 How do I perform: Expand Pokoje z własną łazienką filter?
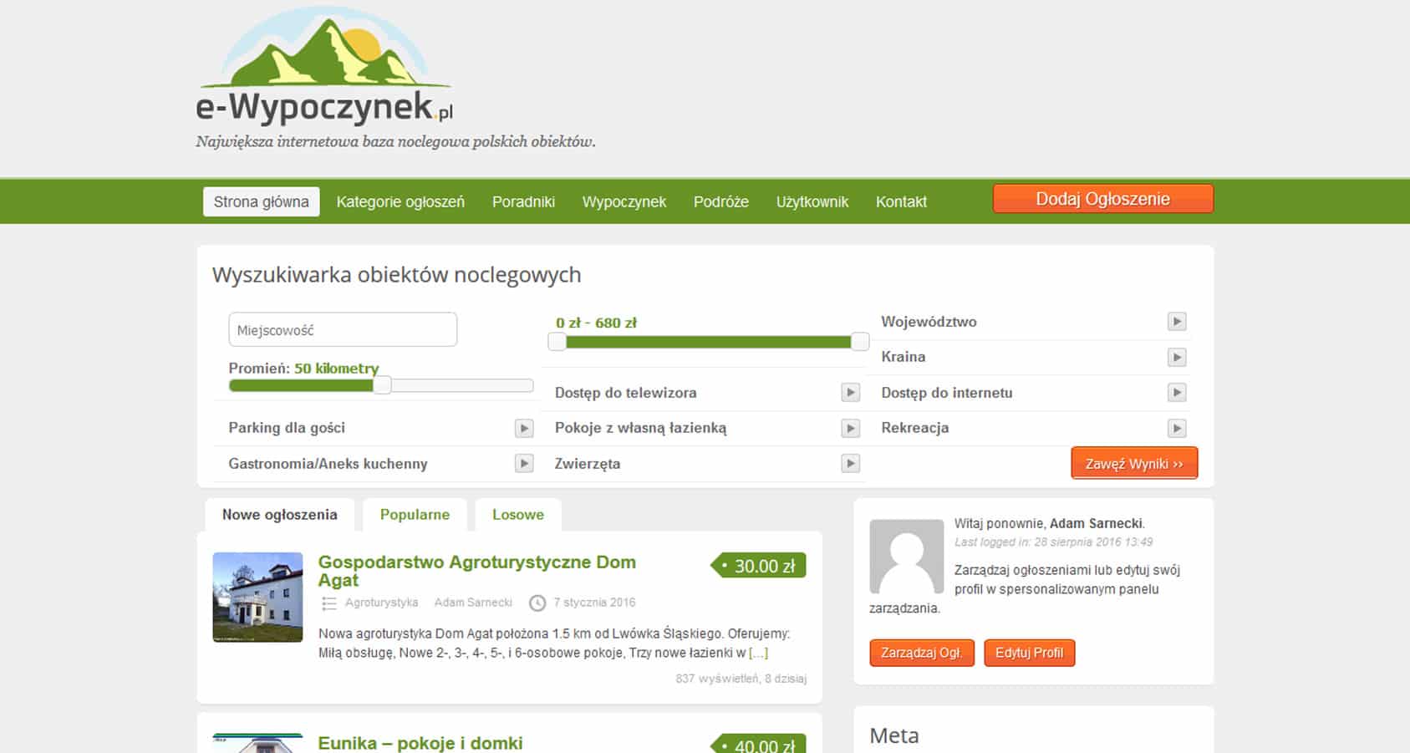click(x=850, y=428)
